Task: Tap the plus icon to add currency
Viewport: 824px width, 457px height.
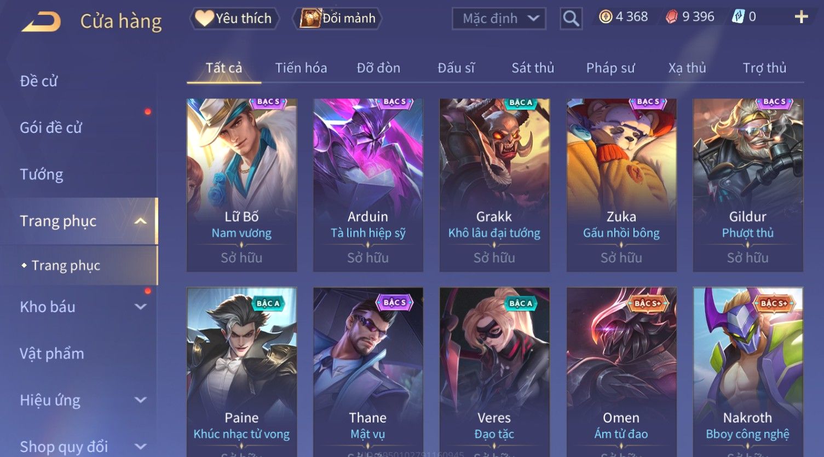Action: [801, 17]
